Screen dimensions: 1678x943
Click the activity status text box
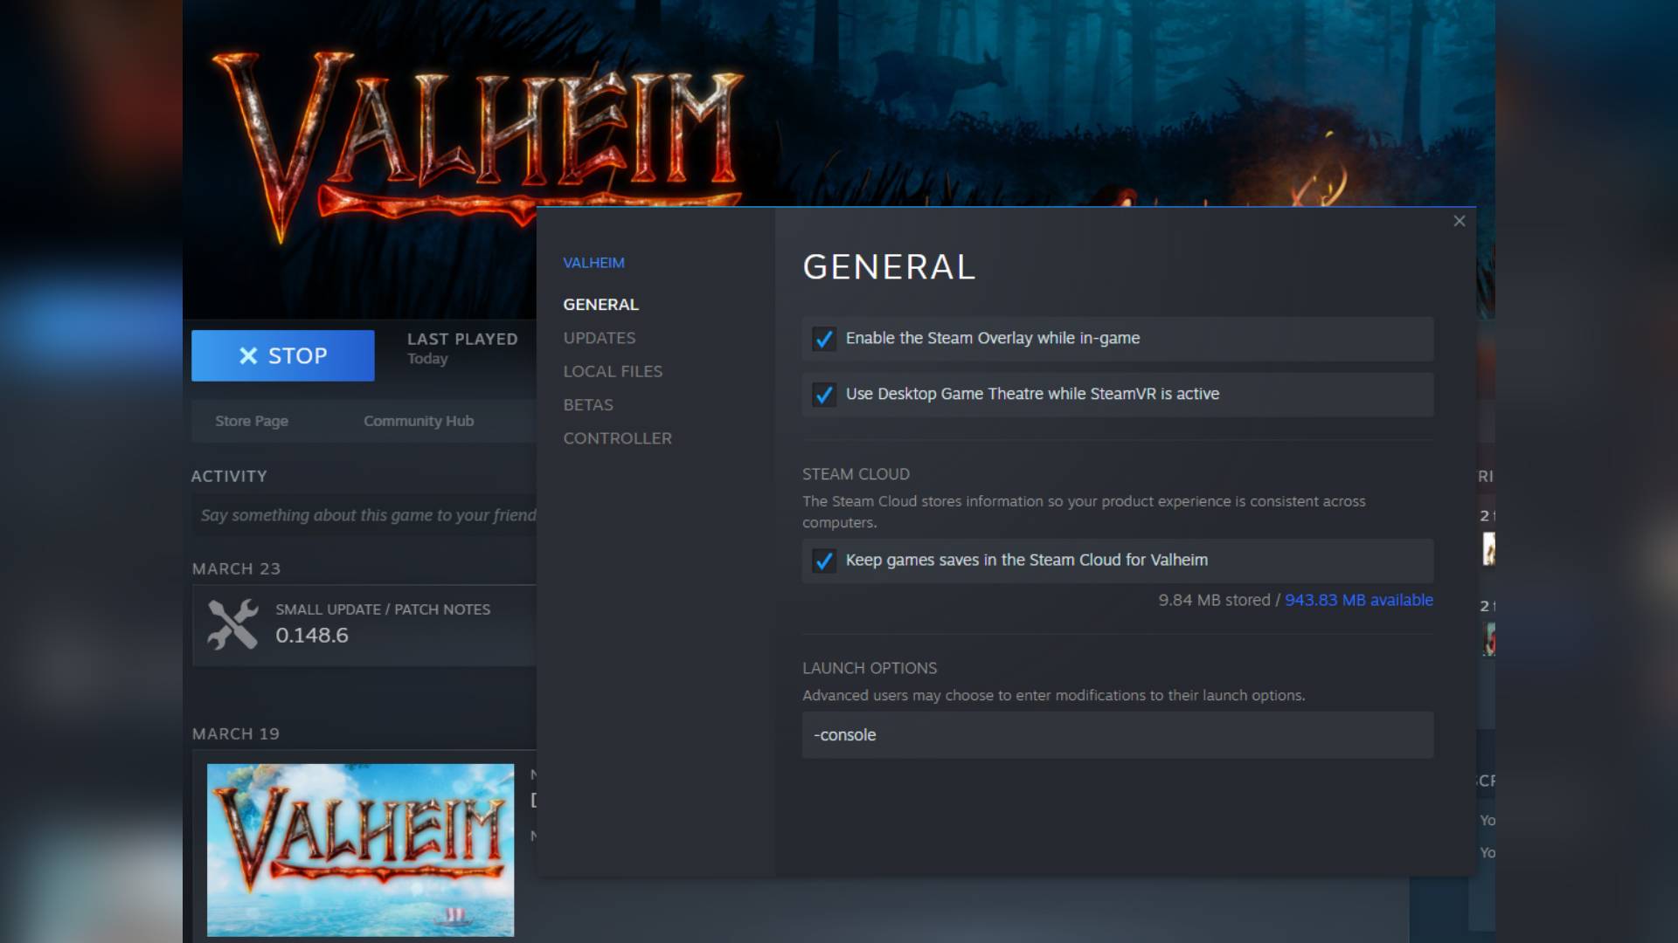[x=364, y=515]
